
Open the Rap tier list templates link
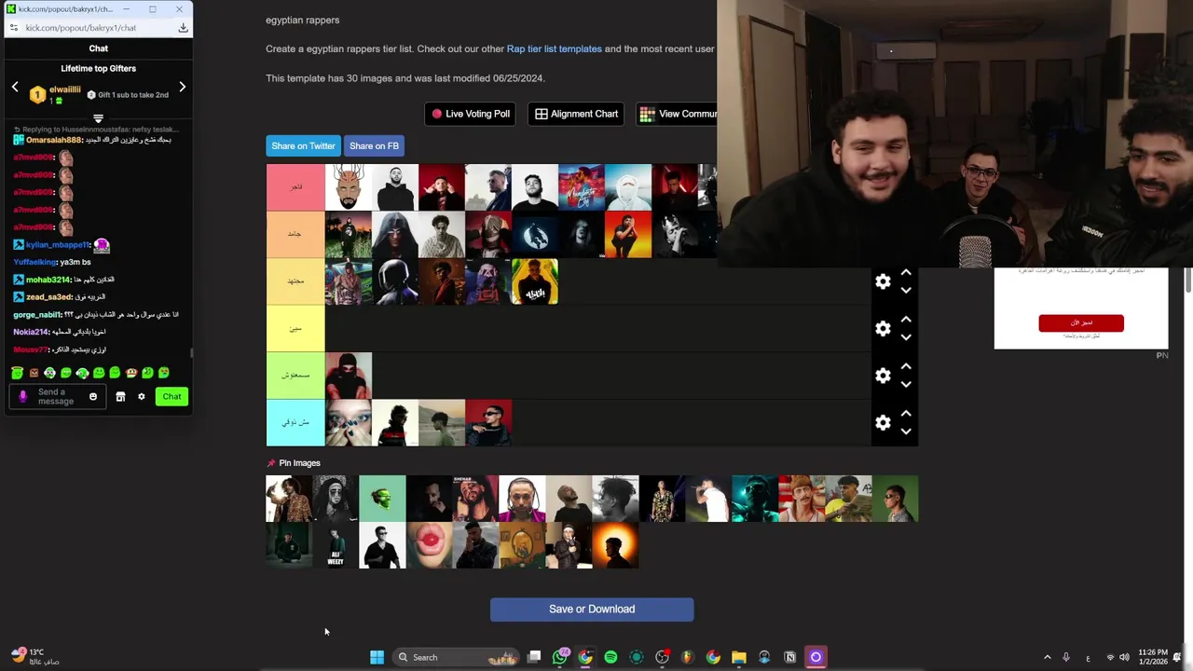(554, 48)
